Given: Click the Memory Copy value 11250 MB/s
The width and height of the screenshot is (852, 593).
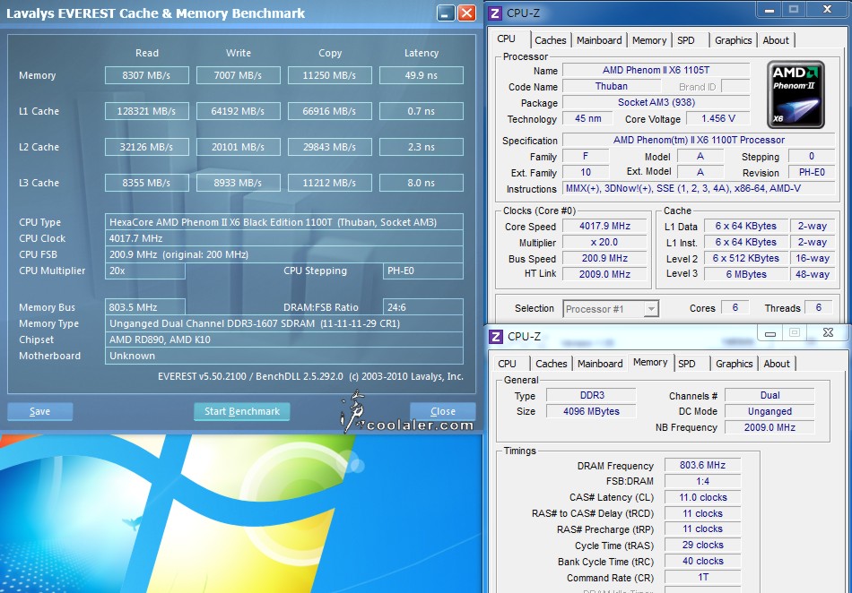Looking at the screenshot, I should [x=330, y=75].
